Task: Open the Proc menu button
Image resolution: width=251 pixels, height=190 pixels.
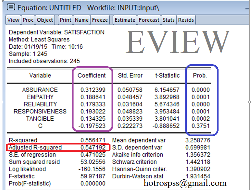Action: click(28, 20)
